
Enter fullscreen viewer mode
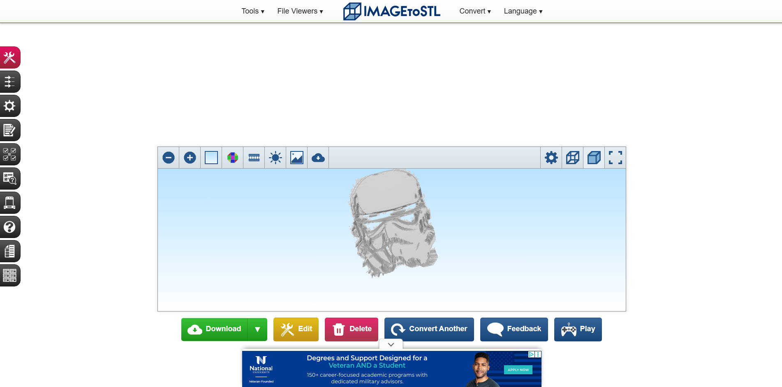(x=615, y=158)
